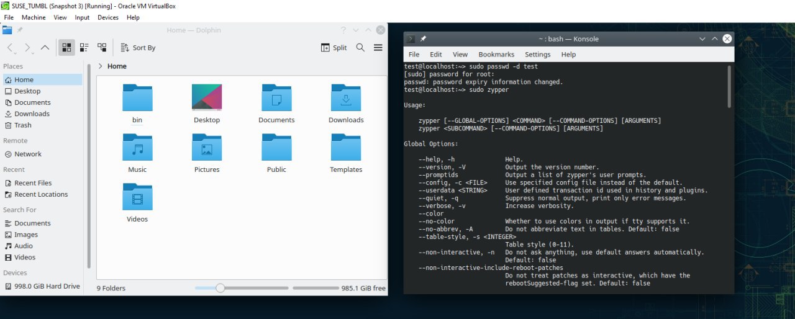Open the Sort By dropdown in Dolphin
795x319 pixels.
[x=138, y=48]
